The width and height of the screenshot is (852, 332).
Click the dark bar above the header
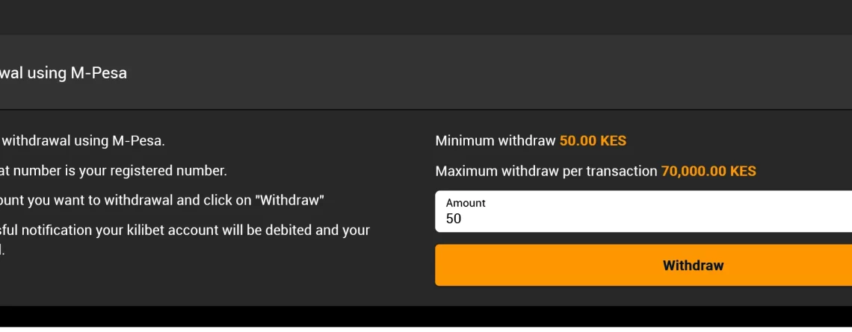(426, 17)
